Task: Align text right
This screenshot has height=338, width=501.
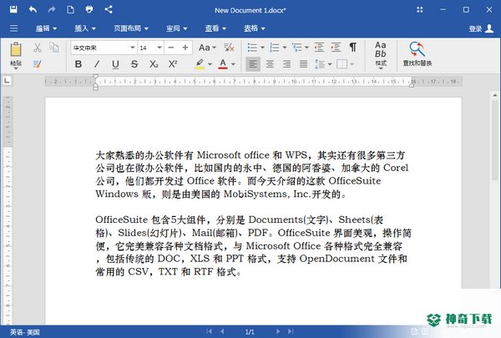Action: coord(286,64)
